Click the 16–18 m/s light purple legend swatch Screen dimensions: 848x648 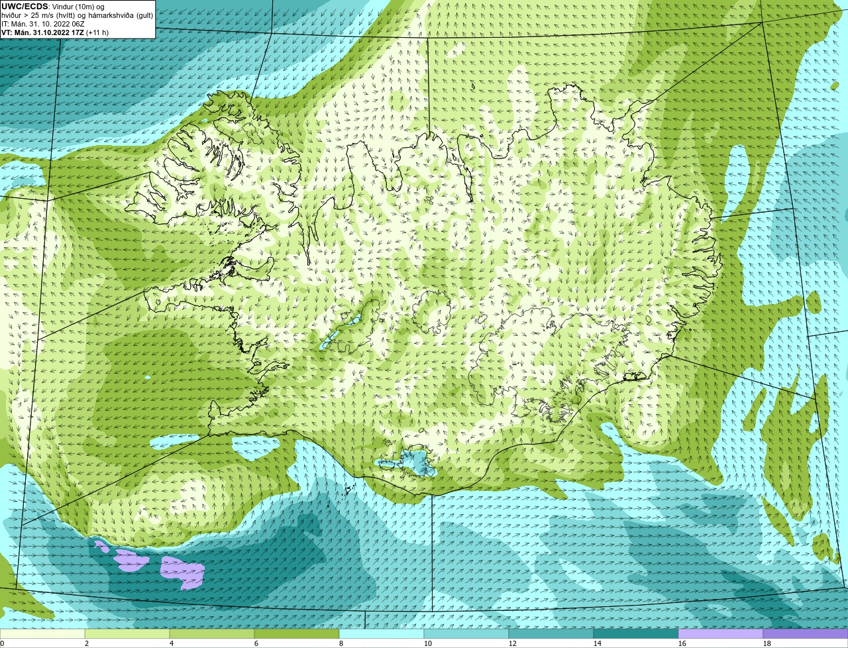[721, 633]
